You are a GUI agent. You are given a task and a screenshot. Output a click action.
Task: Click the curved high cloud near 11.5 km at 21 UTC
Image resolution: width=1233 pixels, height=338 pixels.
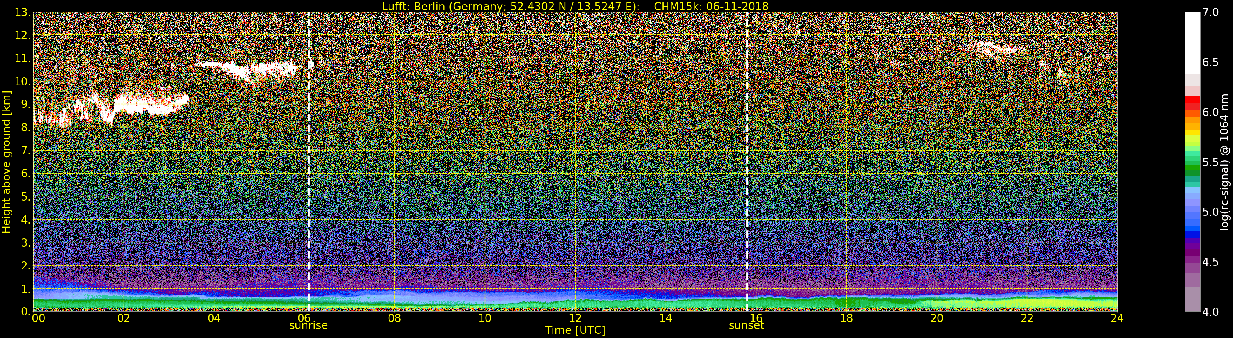pos(1000,48)
